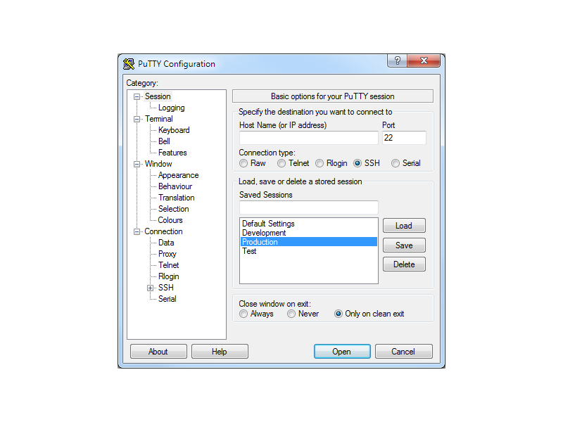The image size is (563, 422).
Task: Click the PuTTY icon in title bar
Action: (x=129, y=64)
